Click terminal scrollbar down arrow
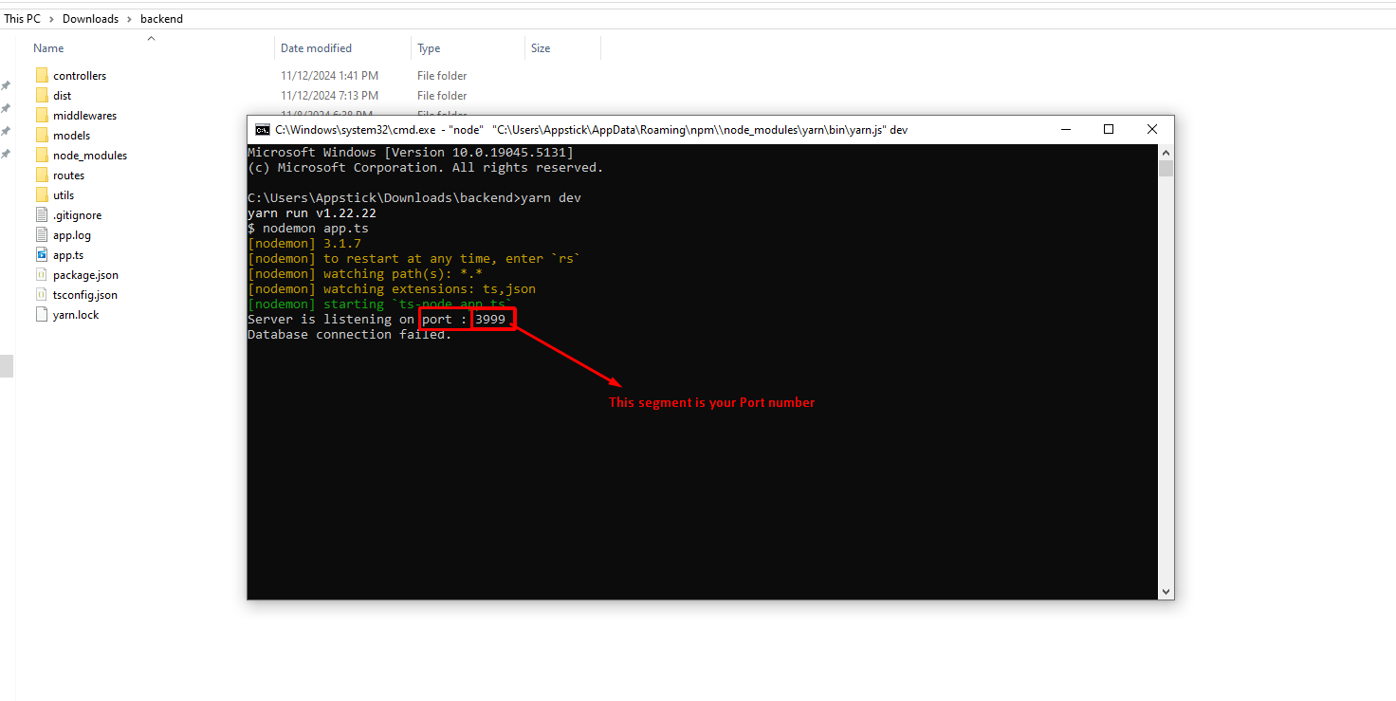The height and width of the screenshot is (701, 1396). click(1166, 591)
